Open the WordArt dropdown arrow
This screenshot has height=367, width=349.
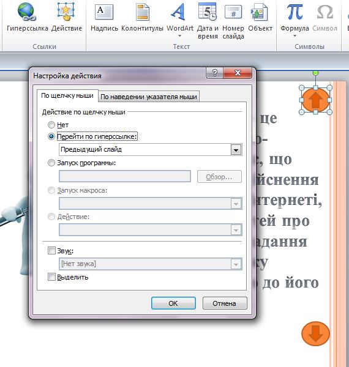[x=179, y=36]
